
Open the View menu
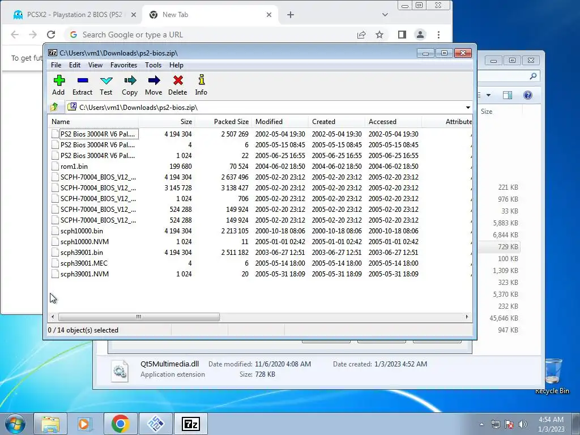95,65
